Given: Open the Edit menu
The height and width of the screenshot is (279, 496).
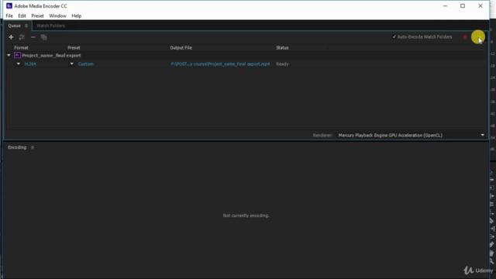Looking at the screenshot, I should pos(22,15).
